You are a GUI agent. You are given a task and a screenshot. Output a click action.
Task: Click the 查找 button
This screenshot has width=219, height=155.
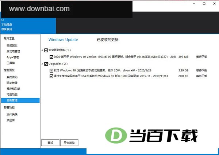pos(50,143)
